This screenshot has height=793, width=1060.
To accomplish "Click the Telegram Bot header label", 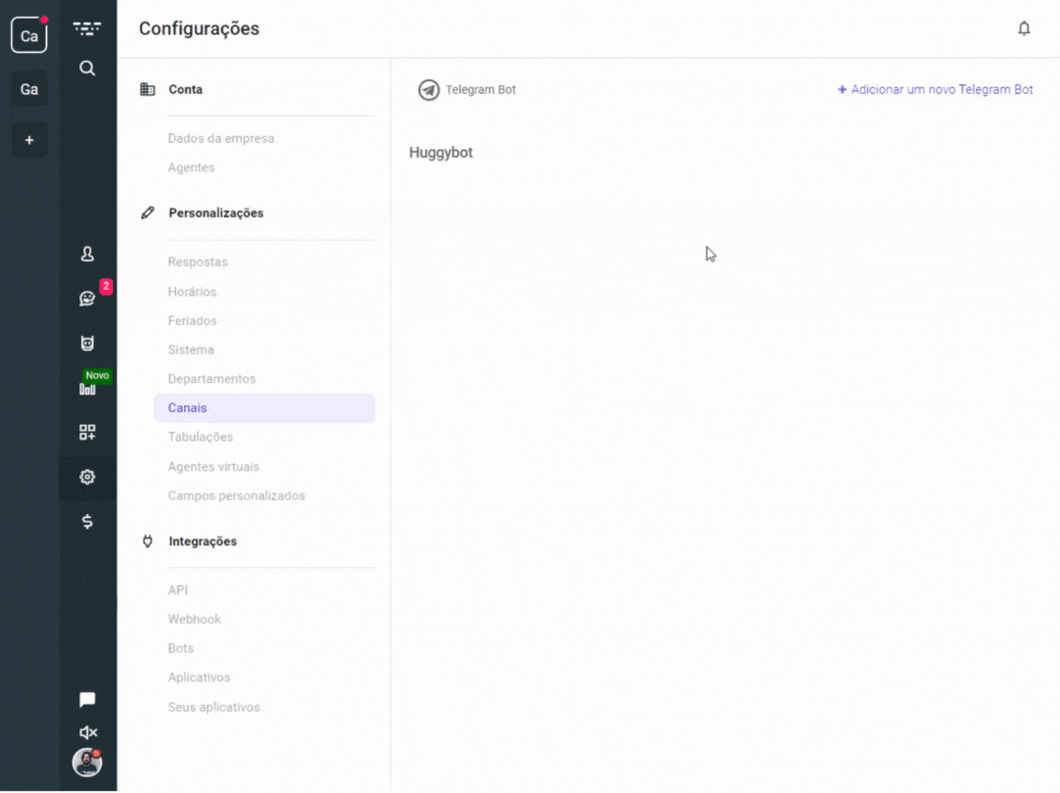I will tap(480, 90).
